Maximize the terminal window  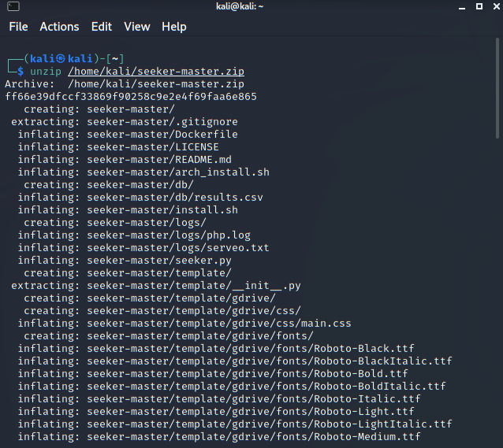click(x=479, y=6)
